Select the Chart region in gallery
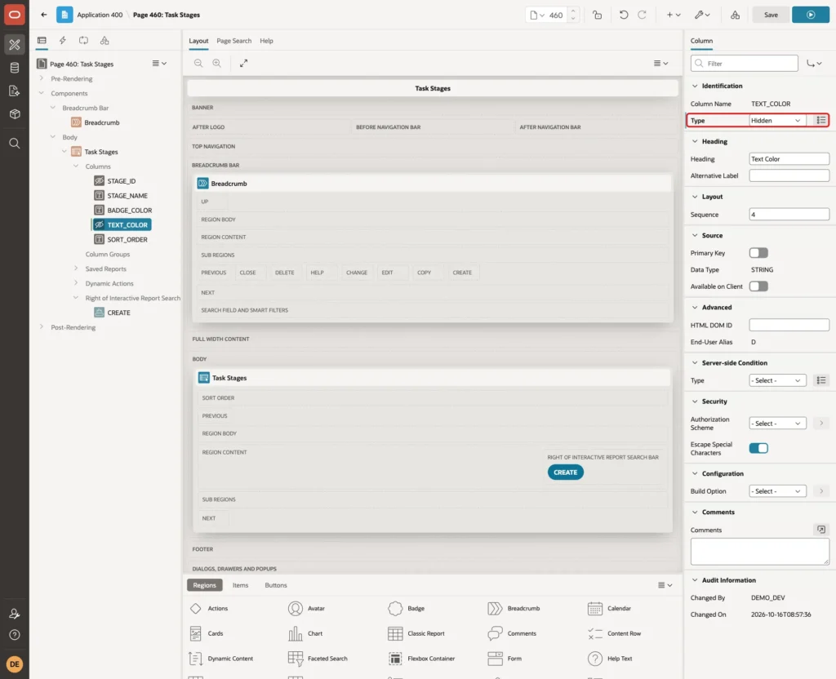 click(305, 633)
